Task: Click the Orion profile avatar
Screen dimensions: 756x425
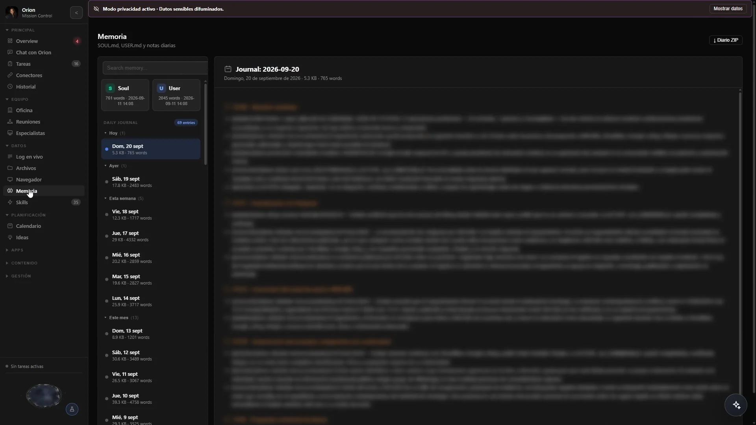Action: (11, 13)
